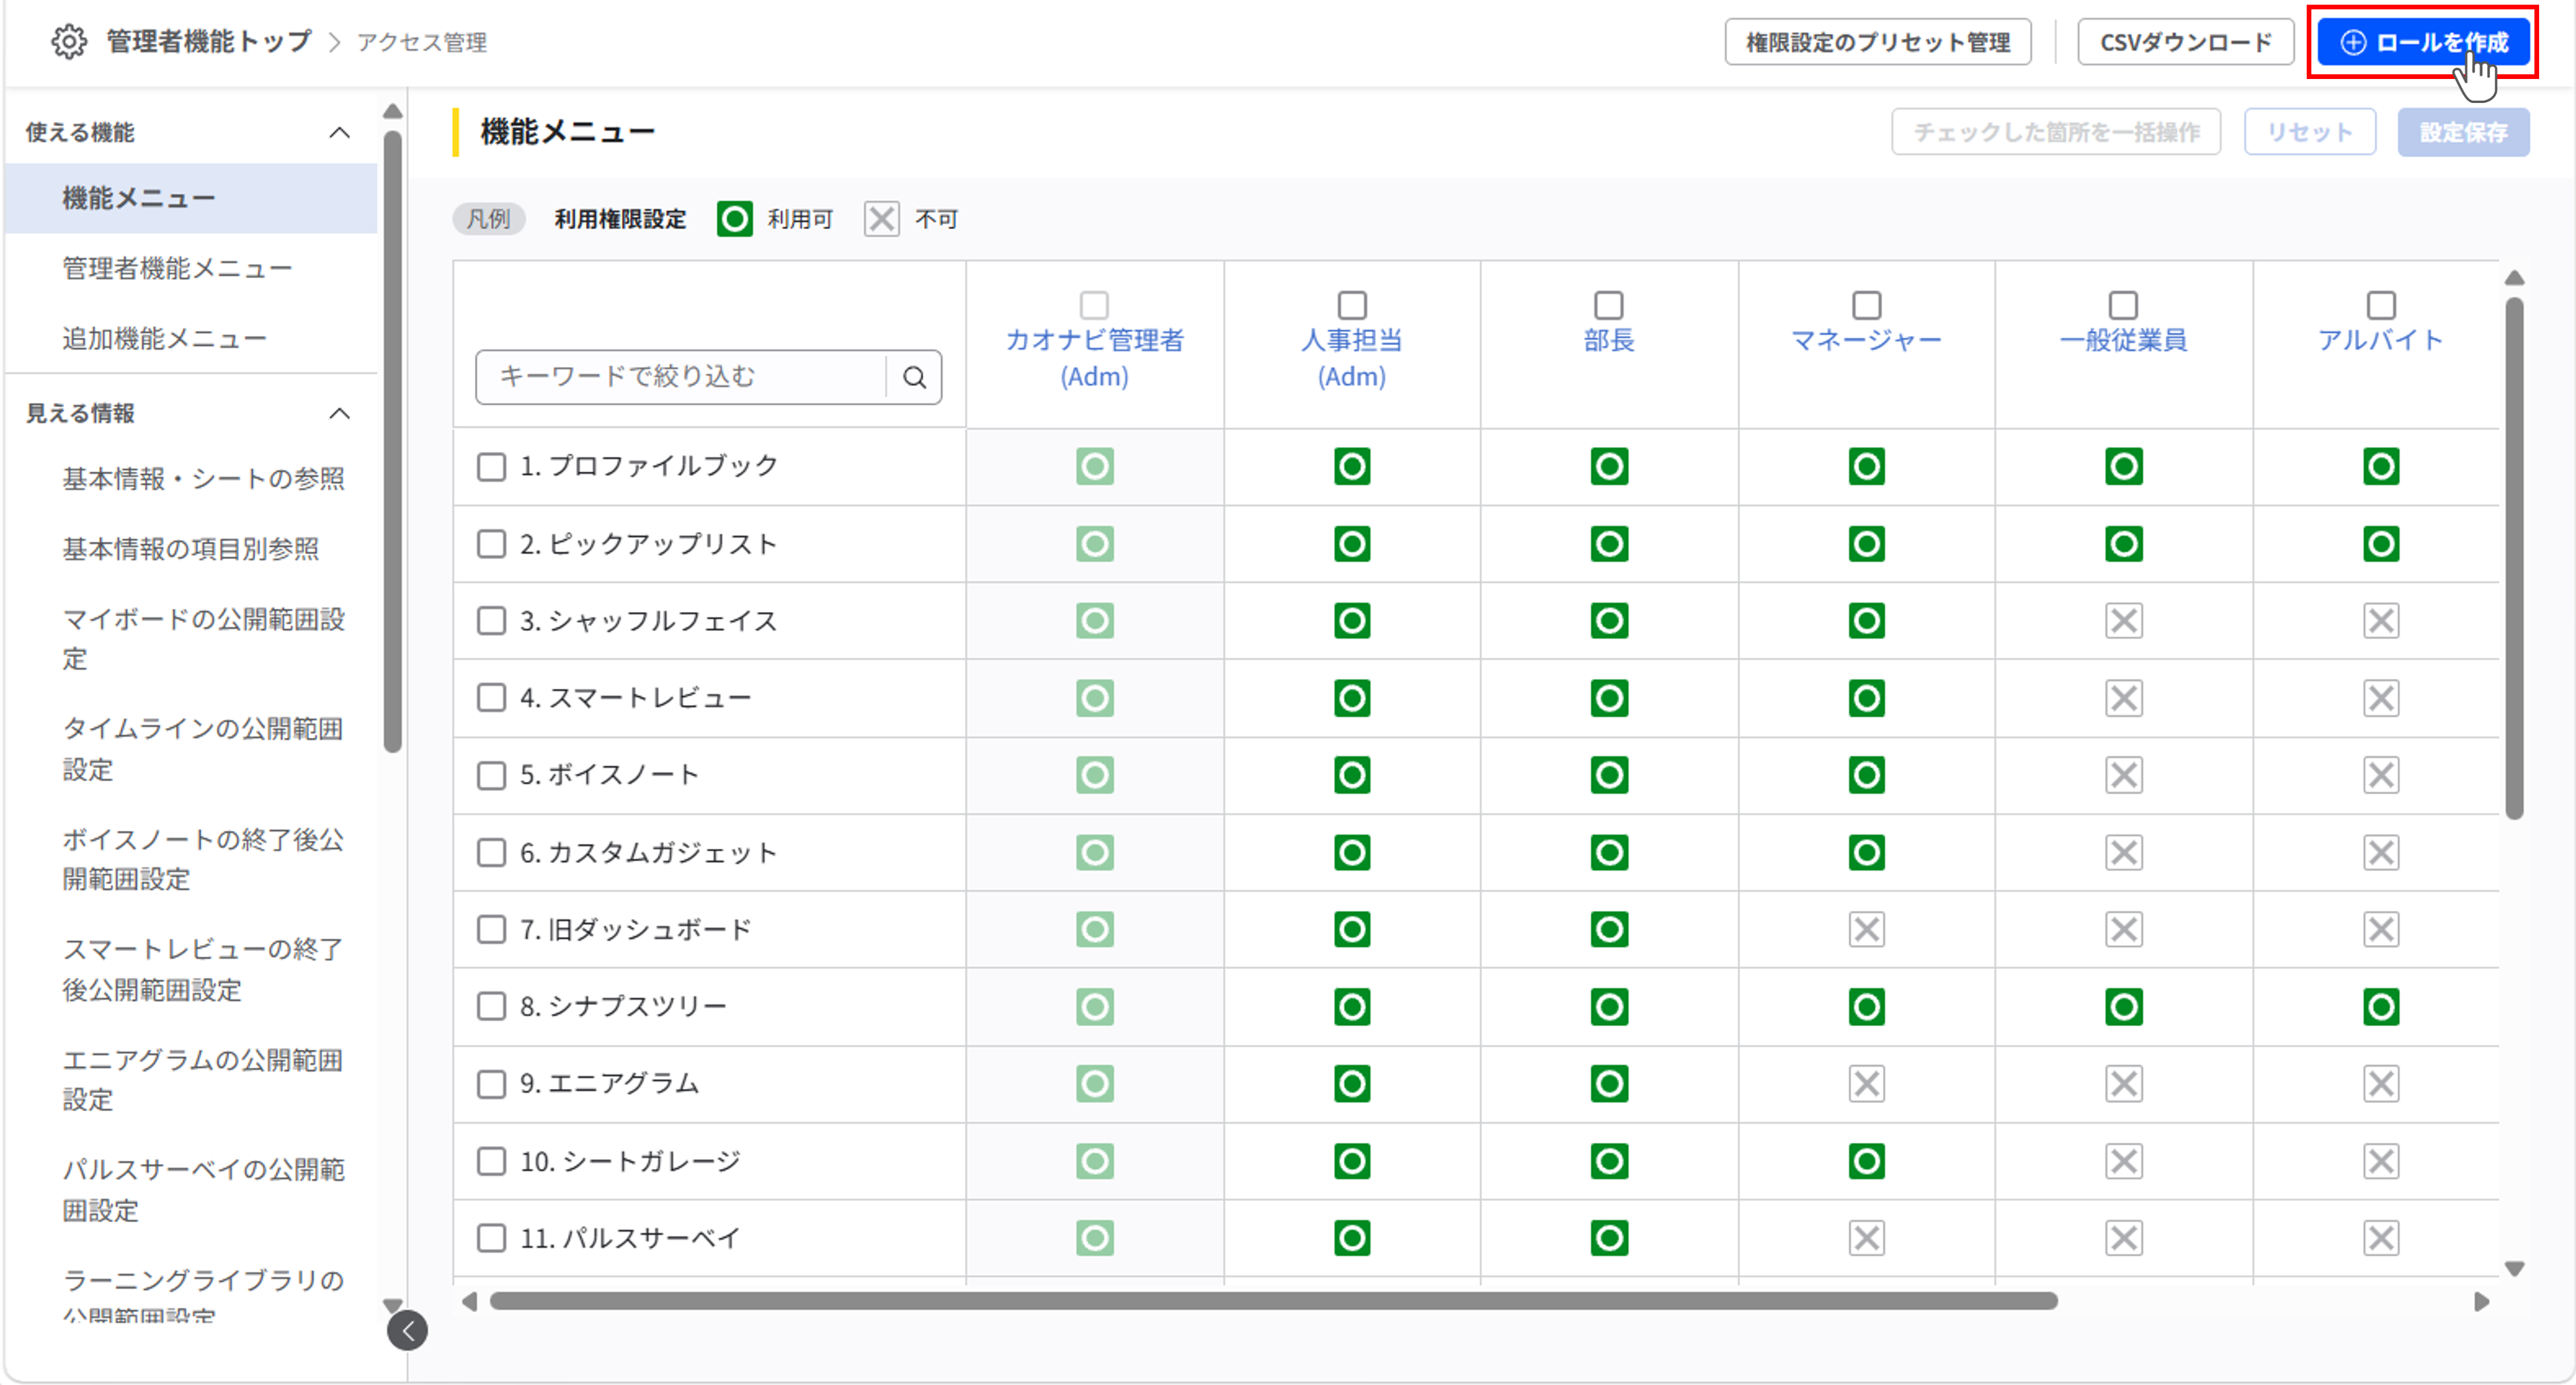This screenshot has height=1385, width=2576.
Task: Toggle マネージャー permission for スマートレビュー
Action: 1866,697
